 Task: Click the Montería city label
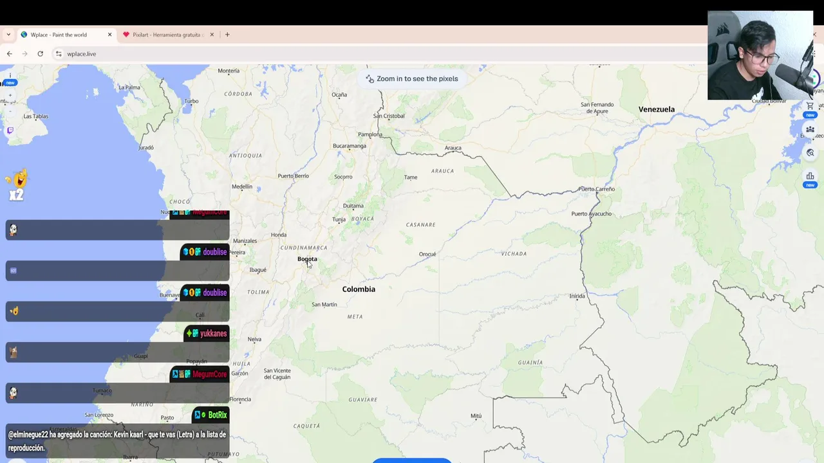[x=229, y=71]
